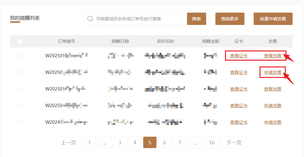
Task: Go to page 6 in pagination
Action: pos(164,143)
